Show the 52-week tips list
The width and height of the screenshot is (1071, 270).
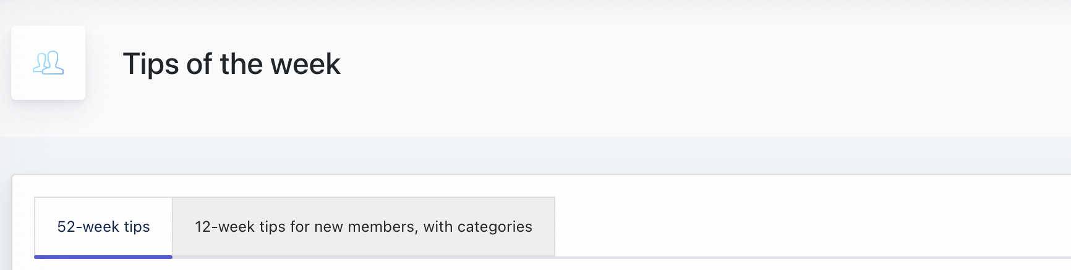103,227
